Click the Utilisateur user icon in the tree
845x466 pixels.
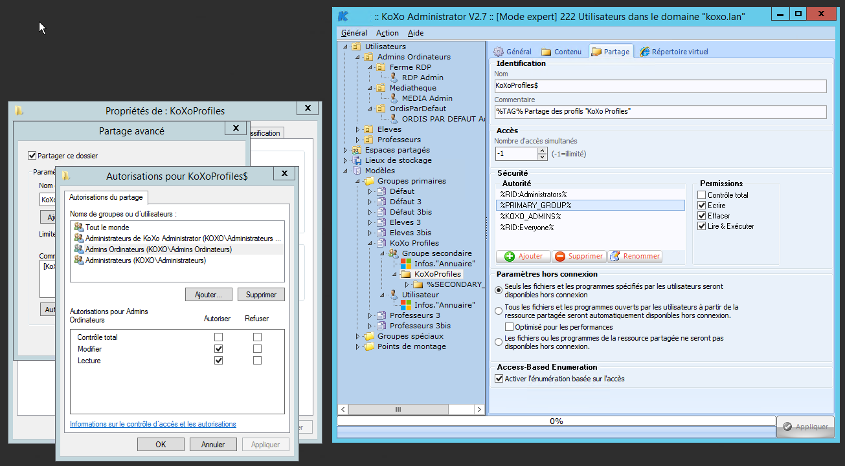pos(393,295)
